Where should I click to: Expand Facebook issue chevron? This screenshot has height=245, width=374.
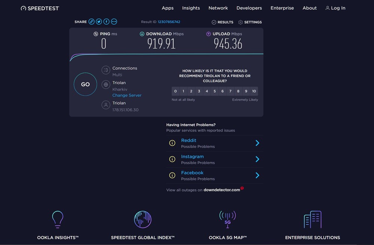tap(257, 175)
